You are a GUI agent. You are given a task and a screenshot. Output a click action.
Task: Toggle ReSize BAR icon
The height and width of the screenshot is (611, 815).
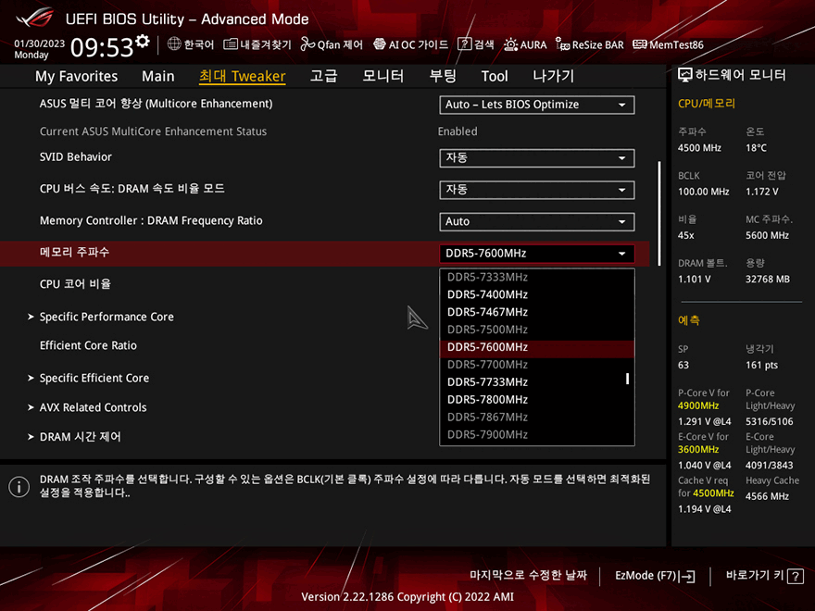562,44
